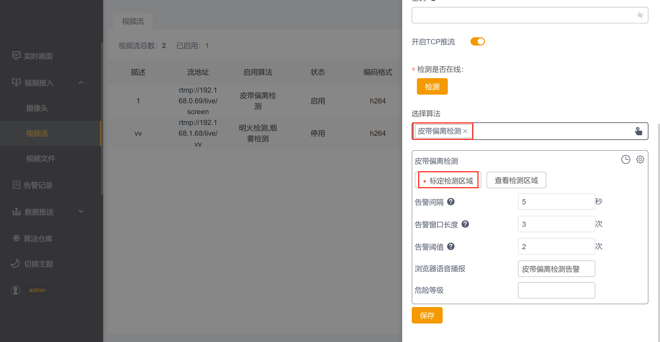The width and height of the screenshot is (660, 342).
Task: Click the 算法仓库 icon
Action: click(x=16, y=238)
